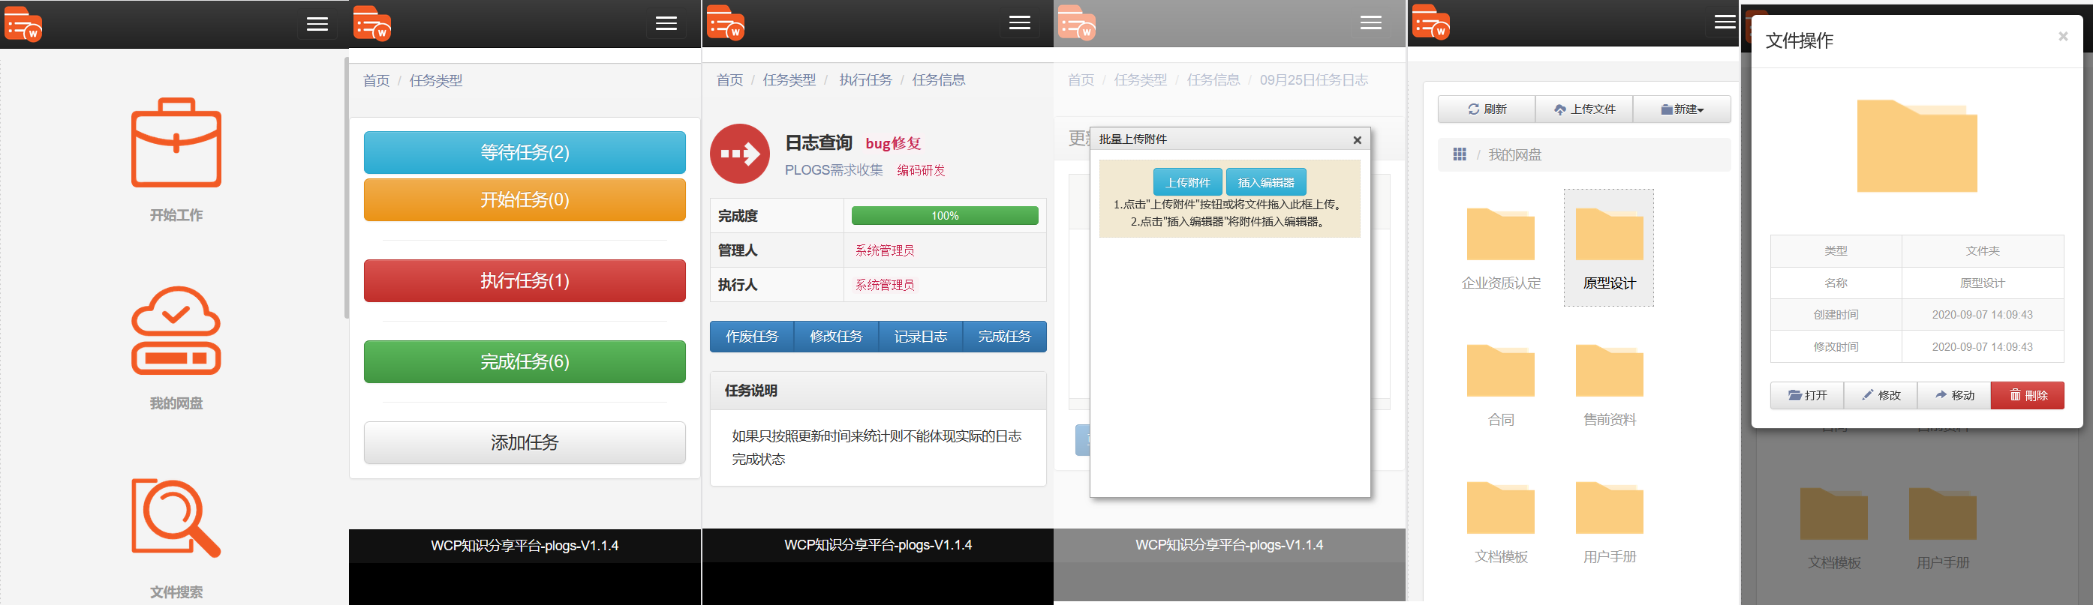Open the 企业资质认定 folder

point(1501,248)
